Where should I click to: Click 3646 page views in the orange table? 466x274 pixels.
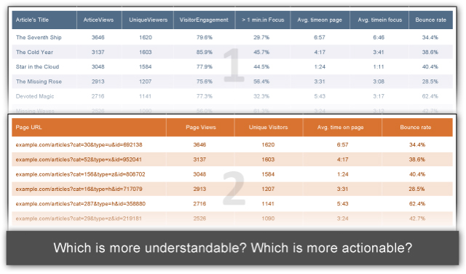[x=200, y=145]
